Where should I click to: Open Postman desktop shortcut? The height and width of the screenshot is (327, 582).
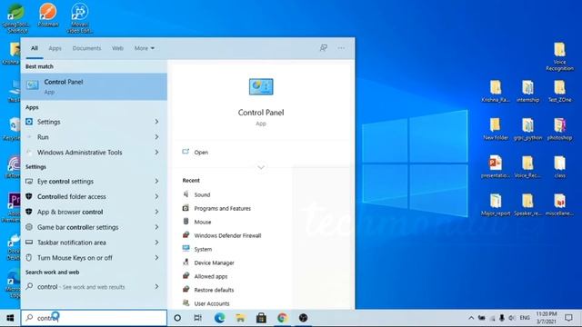[x=48, y=15]
